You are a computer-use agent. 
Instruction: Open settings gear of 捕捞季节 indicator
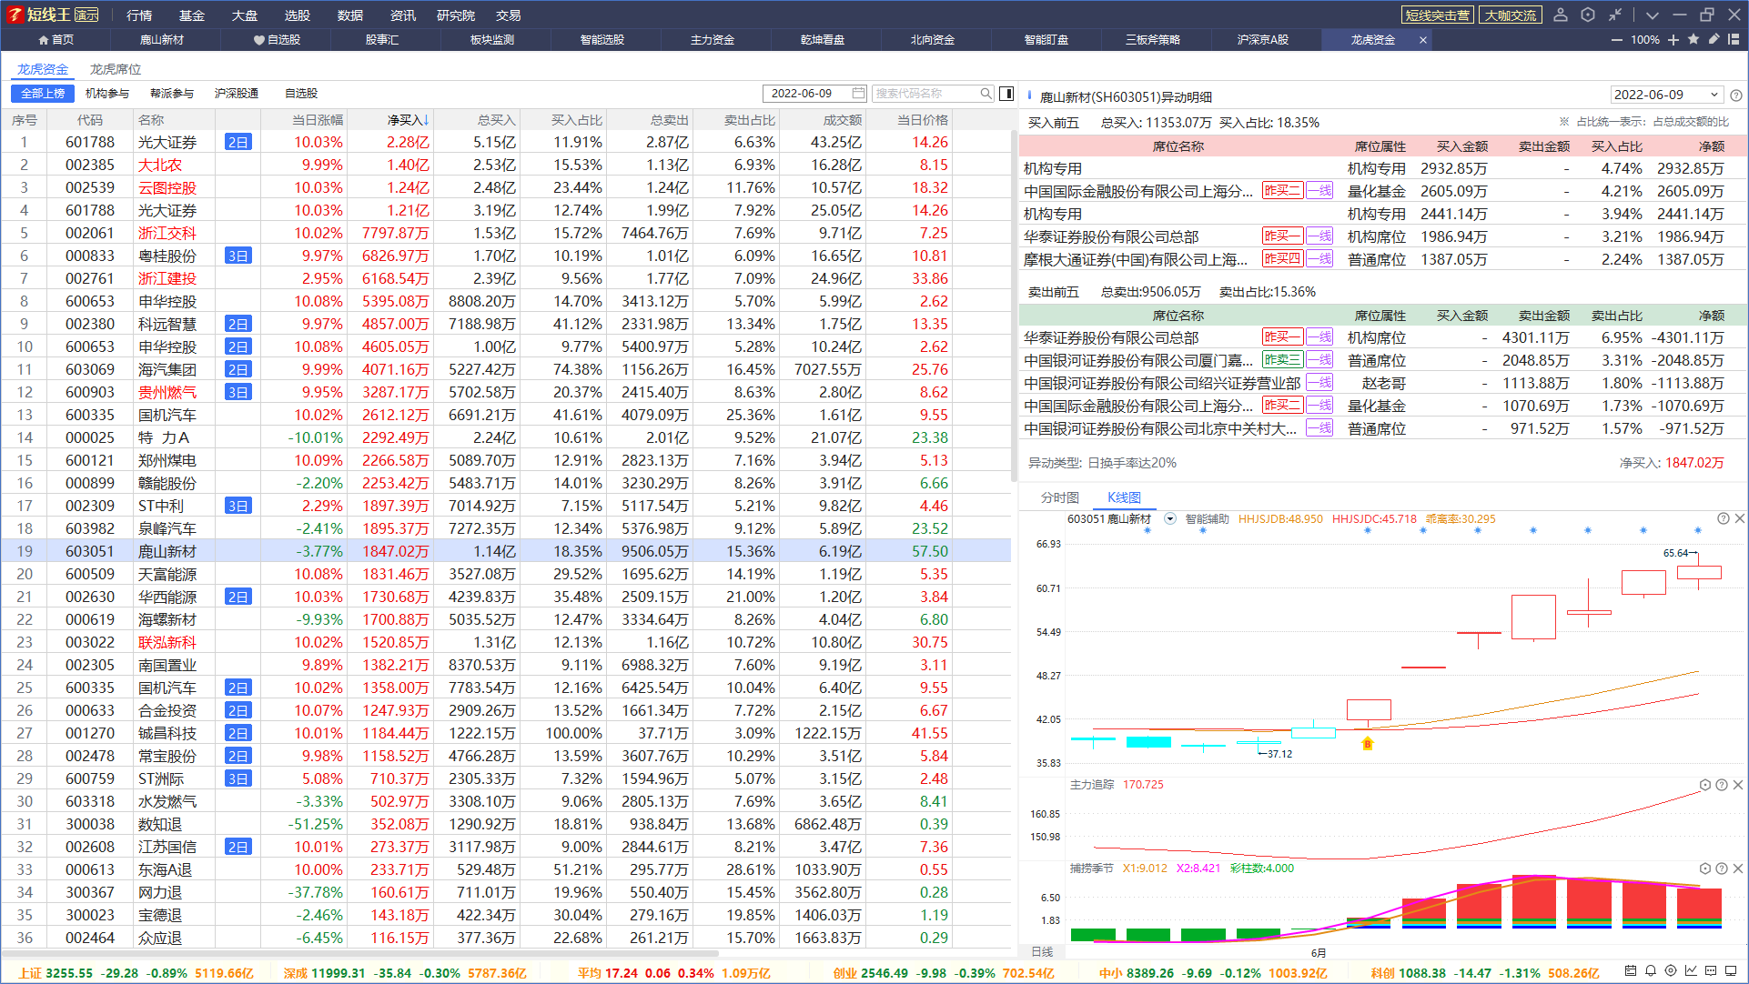pyautogui.click(x=1705, y=869)
